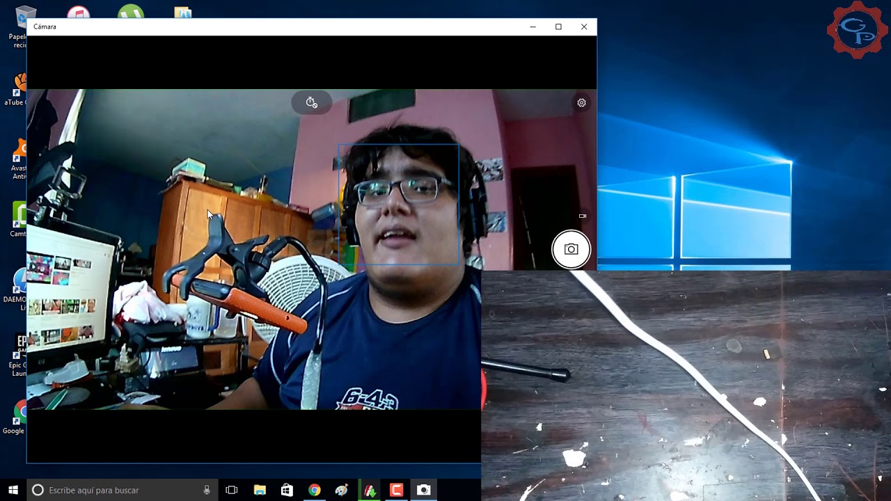Viewport: 891px width, 501px height.
Task: Launch Microsoft Store from the taskbar
Action: coord(287,490)
